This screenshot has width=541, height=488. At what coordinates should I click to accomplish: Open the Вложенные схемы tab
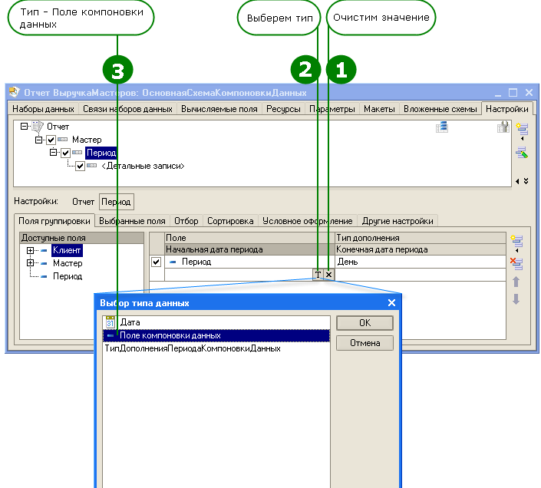(440, 109)
